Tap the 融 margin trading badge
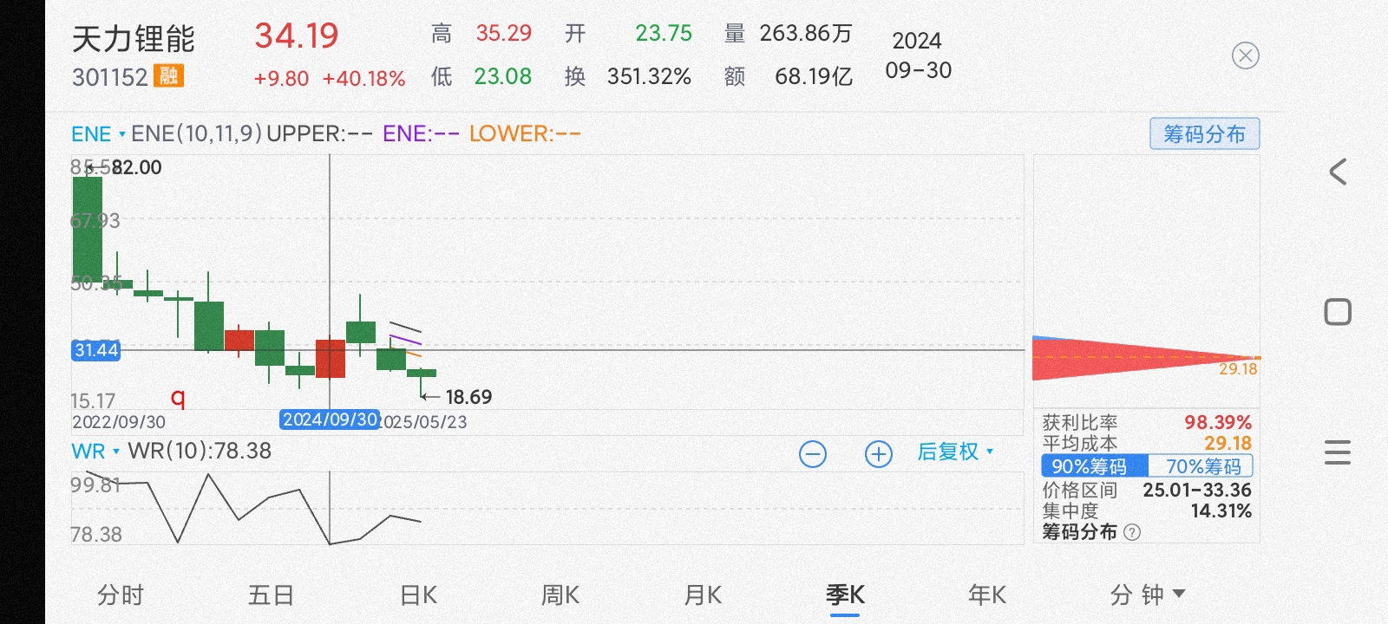The image size is (1388, 624). click(x=168, y=76)
